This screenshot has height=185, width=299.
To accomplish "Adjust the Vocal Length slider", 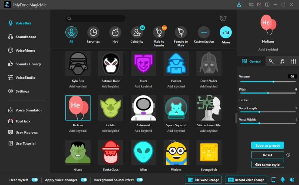I will tap(268, 112).
